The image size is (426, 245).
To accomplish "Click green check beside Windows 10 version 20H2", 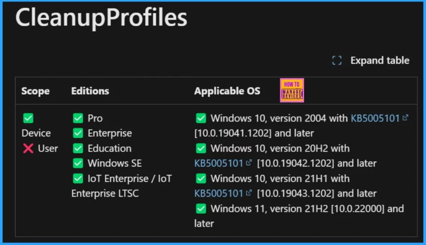I will click(x=201, y=148).
